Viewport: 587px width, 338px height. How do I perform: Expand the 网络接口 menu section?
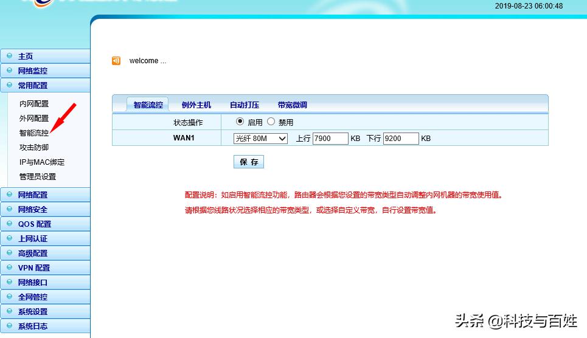[45, 282]
